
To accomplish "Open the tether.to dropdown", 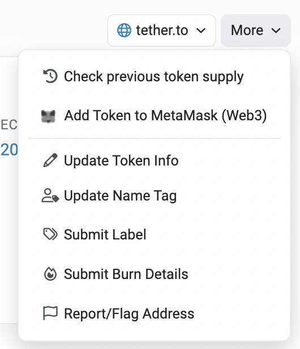I will [x=161, y=30].
